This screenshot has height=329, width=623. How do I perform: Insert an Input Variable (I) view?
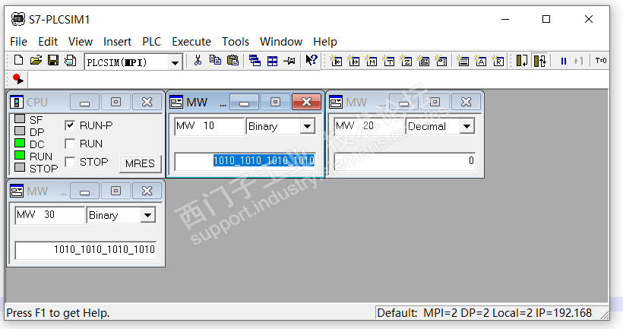tap(336, 61)
